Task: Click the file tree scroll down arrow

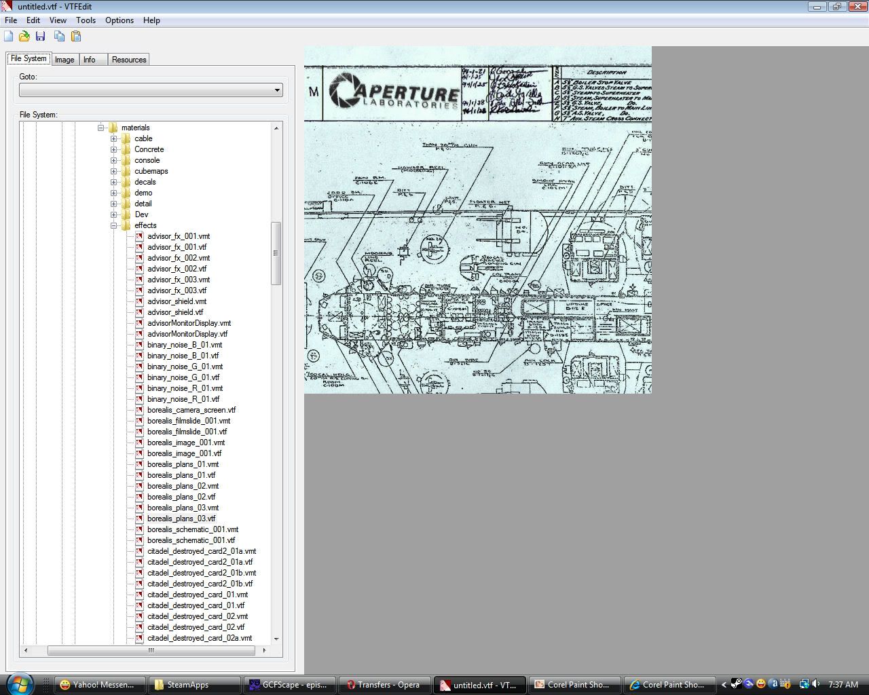Action: (x=276, y=639)
